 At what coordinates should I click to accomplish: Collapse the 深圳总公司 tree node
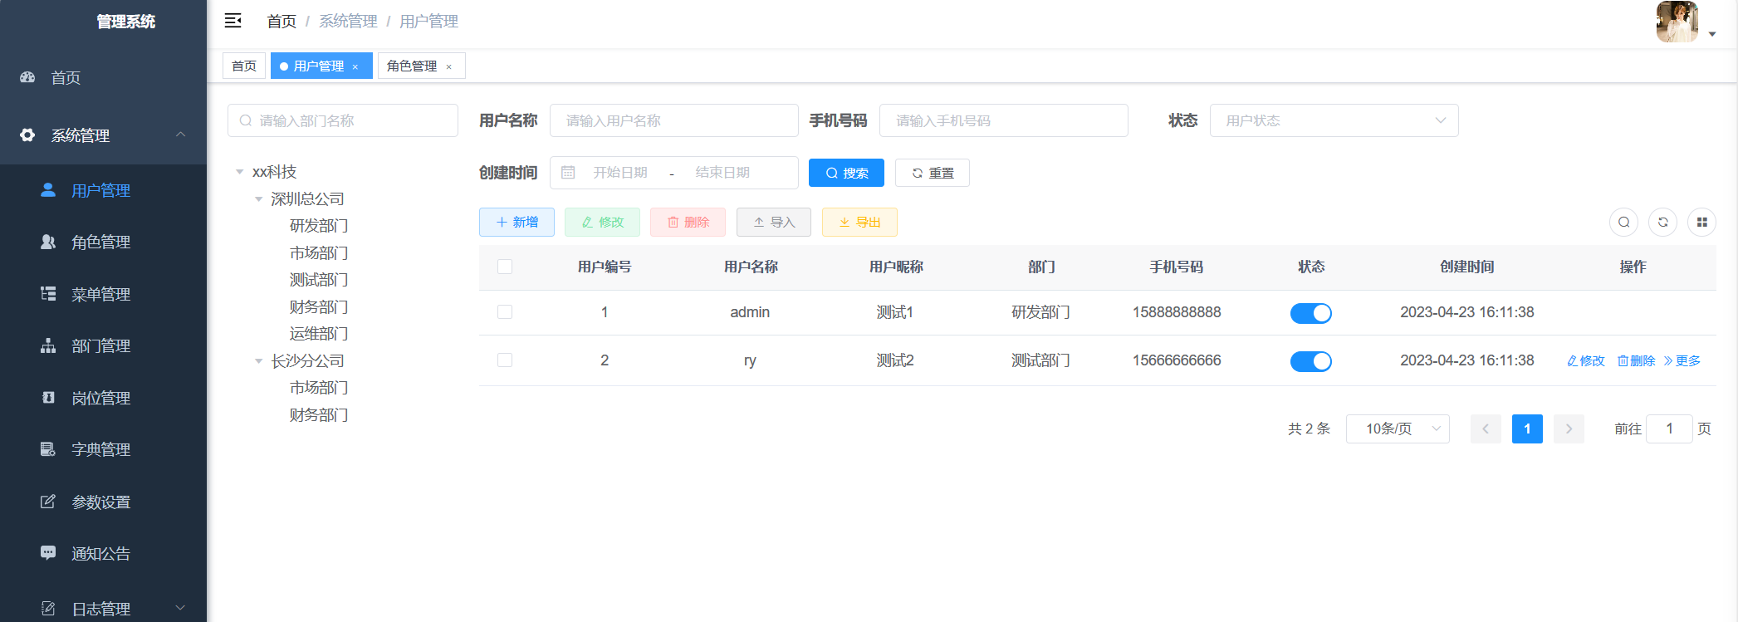point(258,199)
